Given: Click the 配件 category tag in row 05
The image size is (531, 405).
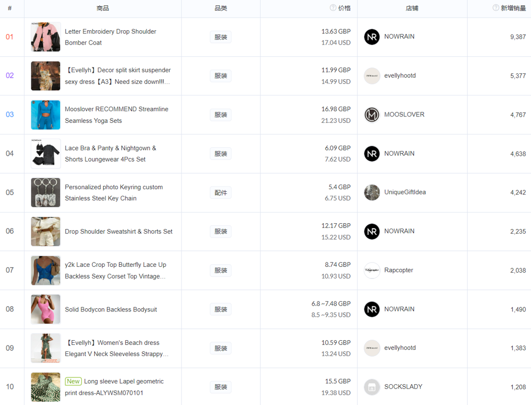Looking at the screenshot, I should point(221,192).
